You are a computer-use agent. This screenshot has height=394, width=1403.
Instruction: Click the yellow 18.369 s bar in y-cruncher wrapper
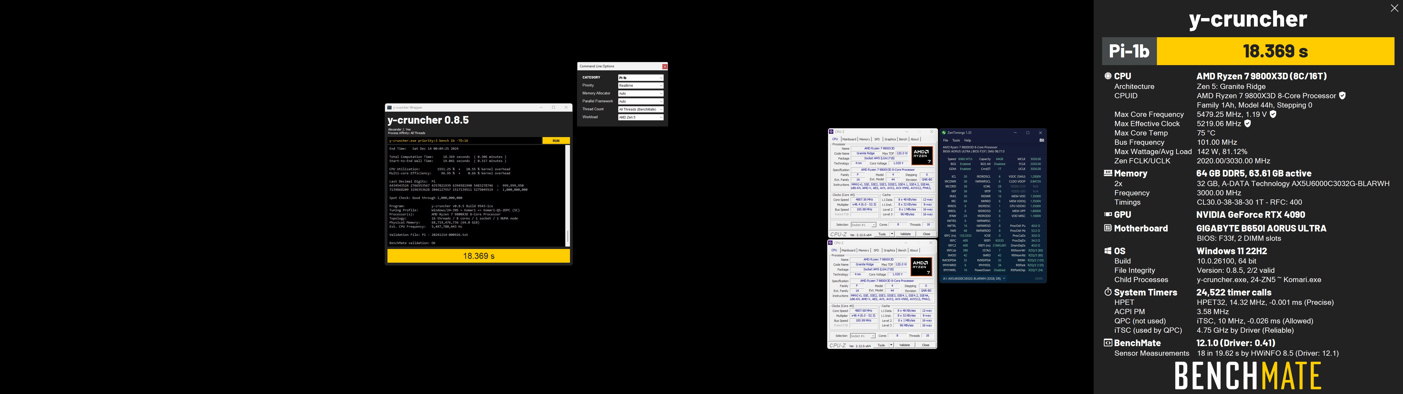click(479, 256)
